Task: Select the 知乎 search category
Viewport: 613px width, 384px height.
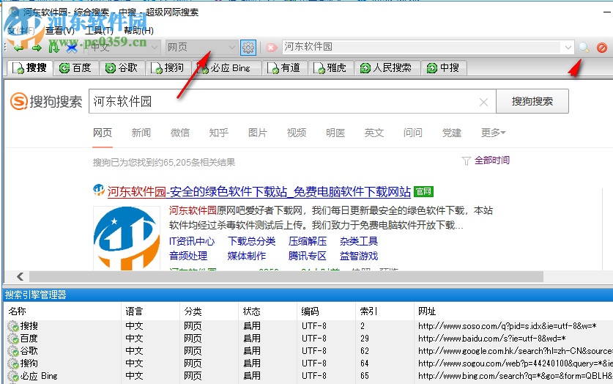Action: coord(218,133)
